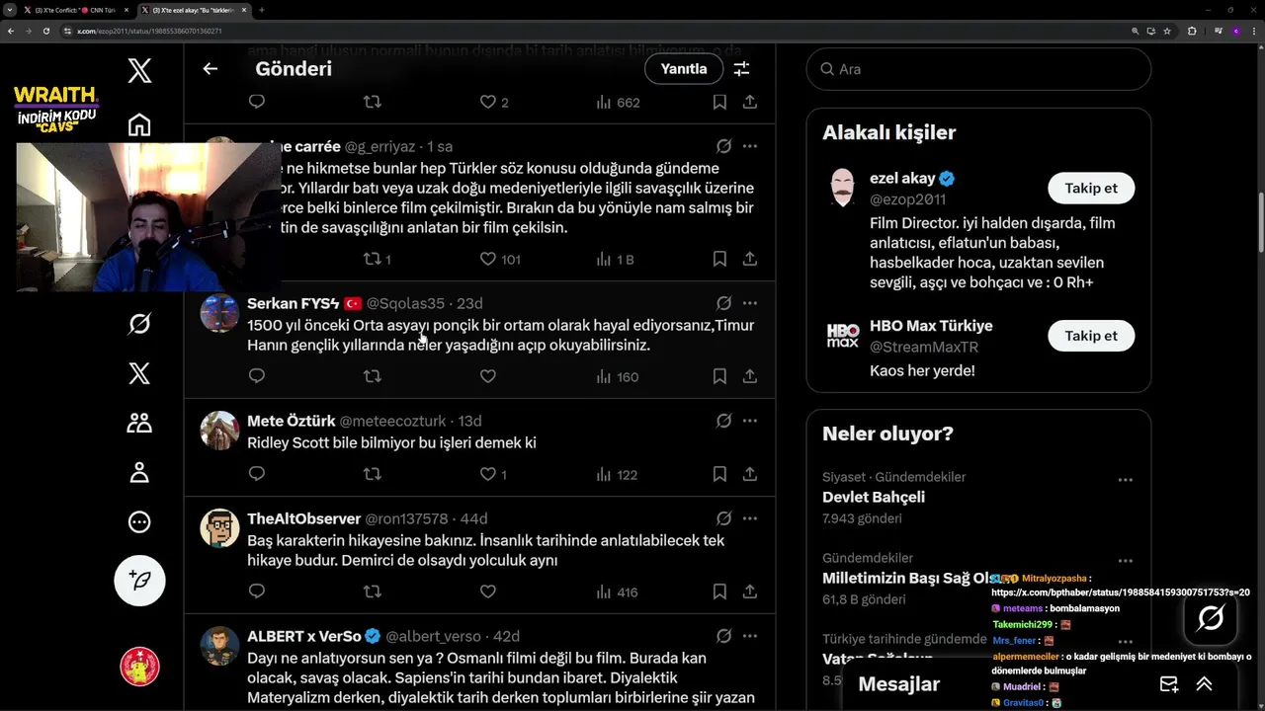Like TheAltObserver post
Screen dimensions: 1265x711
[487, 592]
